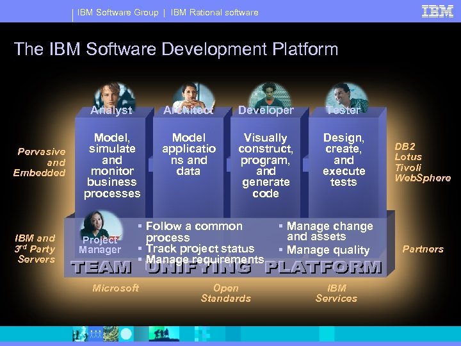
Task: Click the word 'TEAM' in the platform banner
Action: point(101,267)
